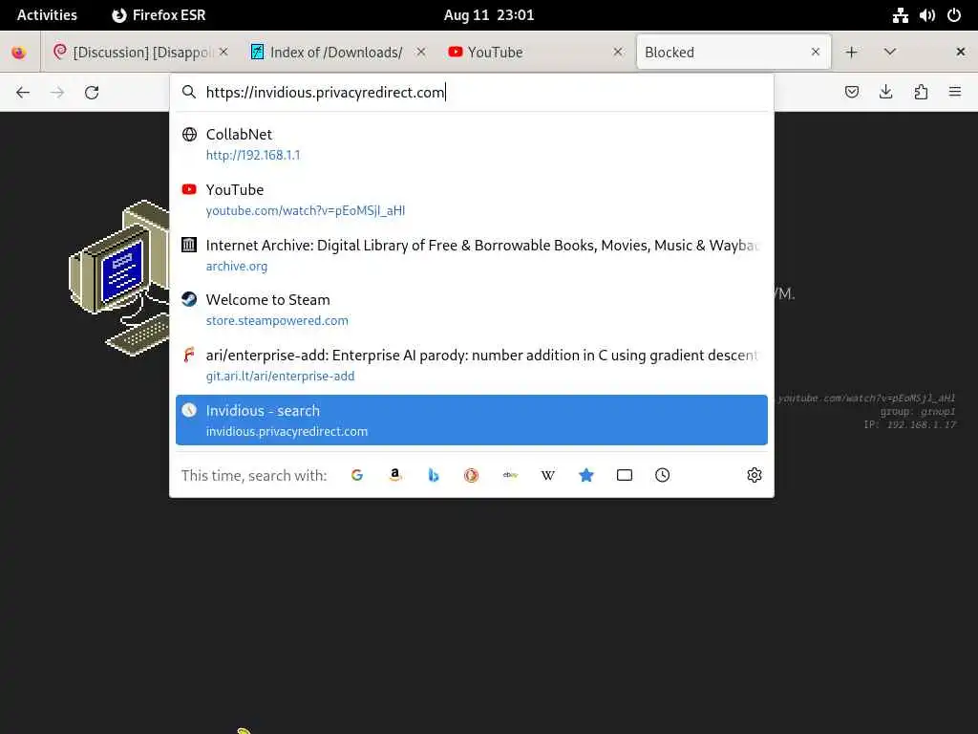The width and height of the screenshot is (978, 734).
Task: Click the forward navigation arrow
Action: pos(57,93)
